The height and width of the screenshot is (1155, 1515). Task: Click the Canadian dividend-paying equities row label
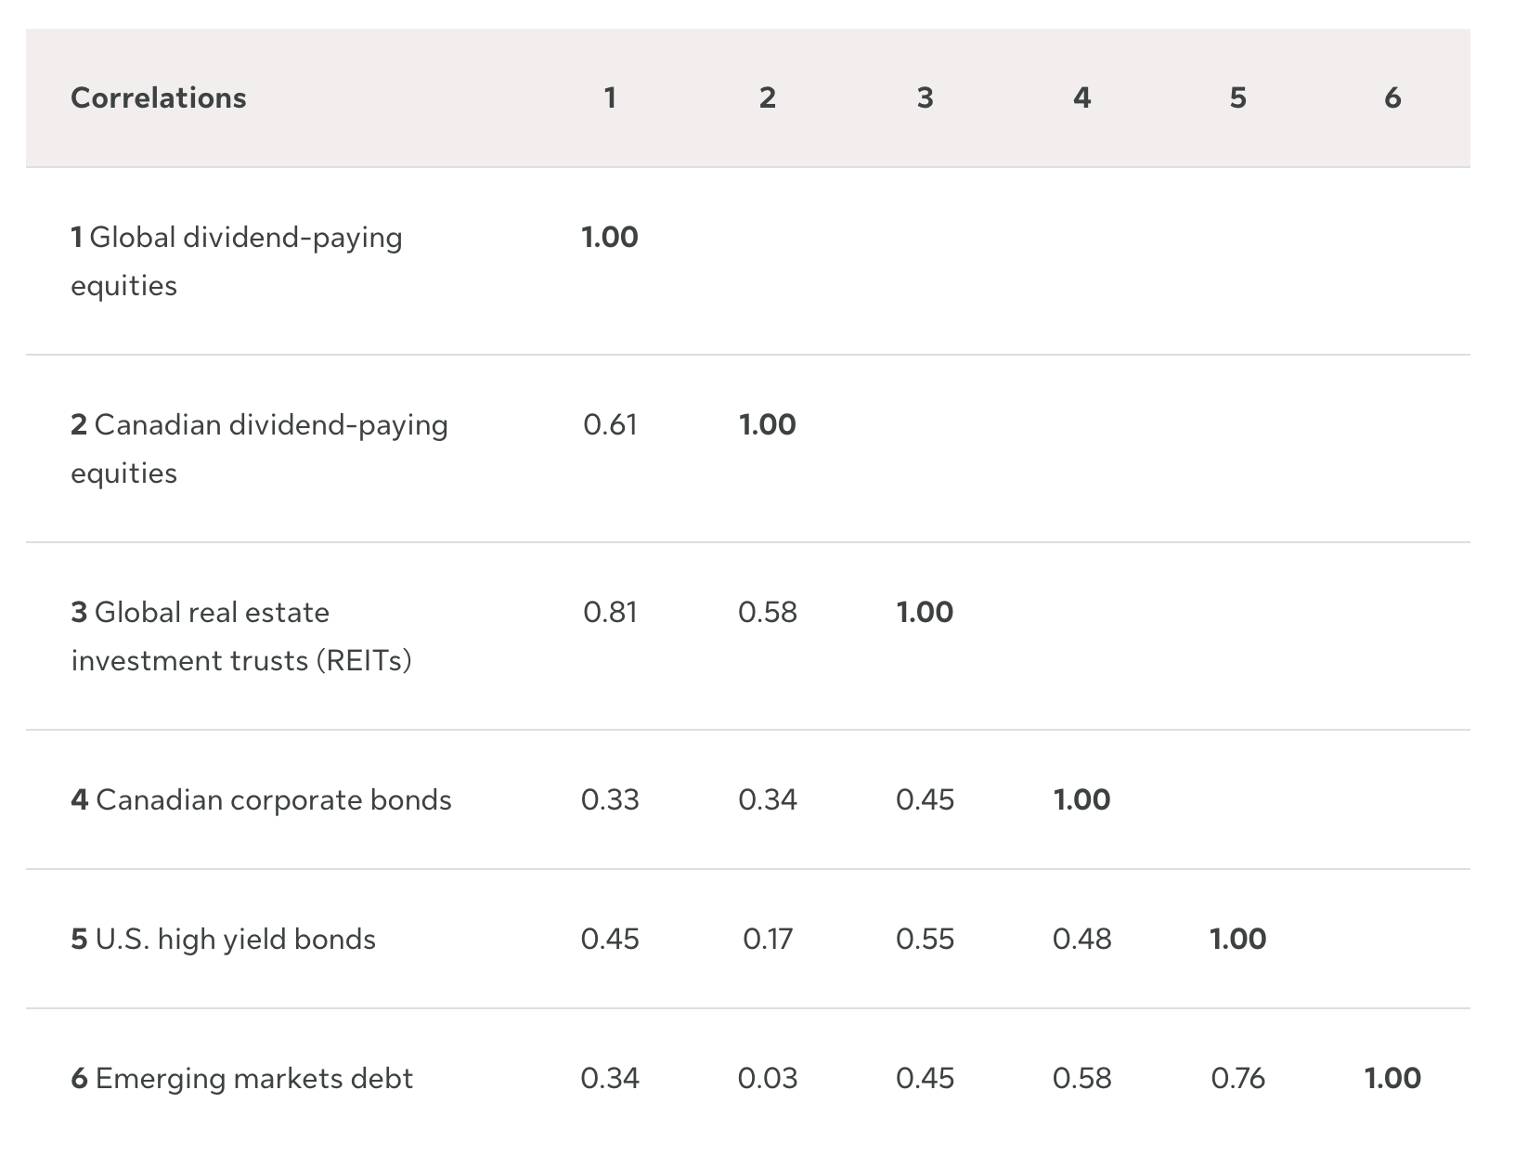[259, 448]
